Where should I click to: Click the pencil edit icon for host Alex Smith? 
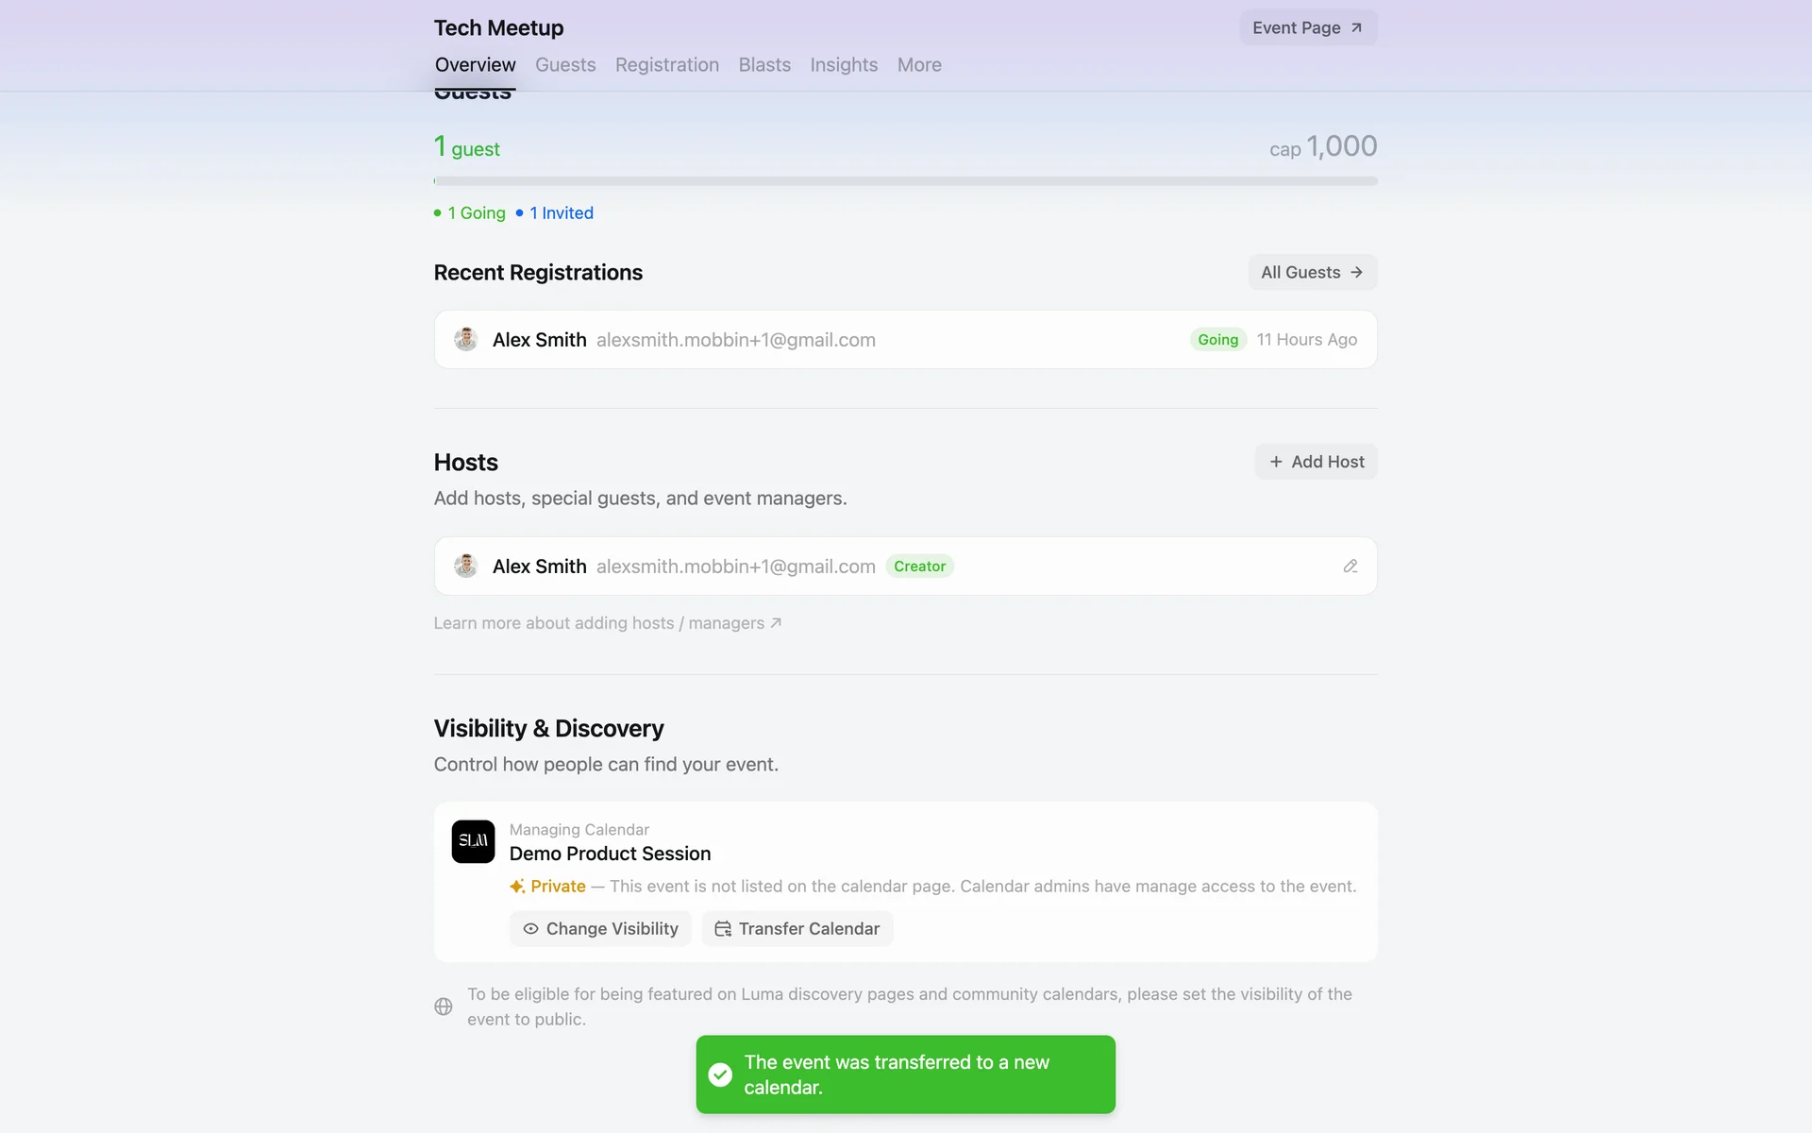pos(1350,566)
